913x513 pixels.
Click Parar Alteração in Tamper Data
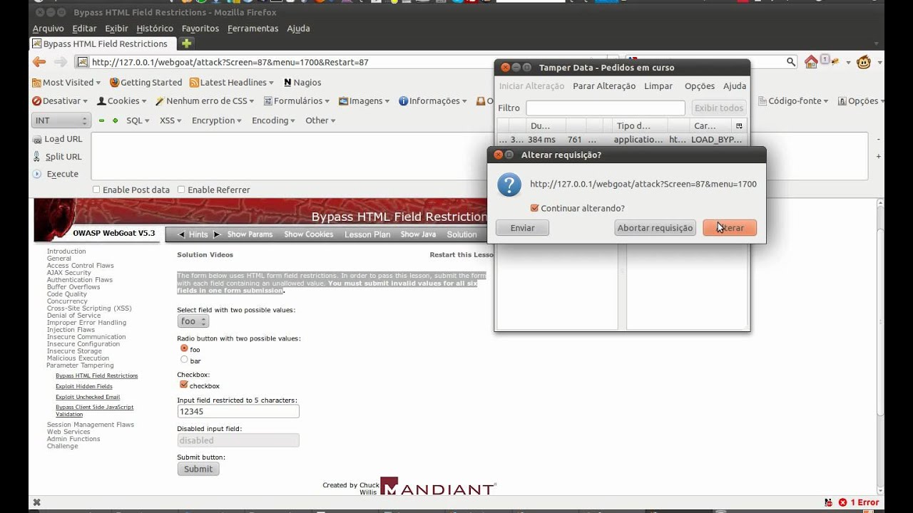pyautogui.click(x=604, y=86)
